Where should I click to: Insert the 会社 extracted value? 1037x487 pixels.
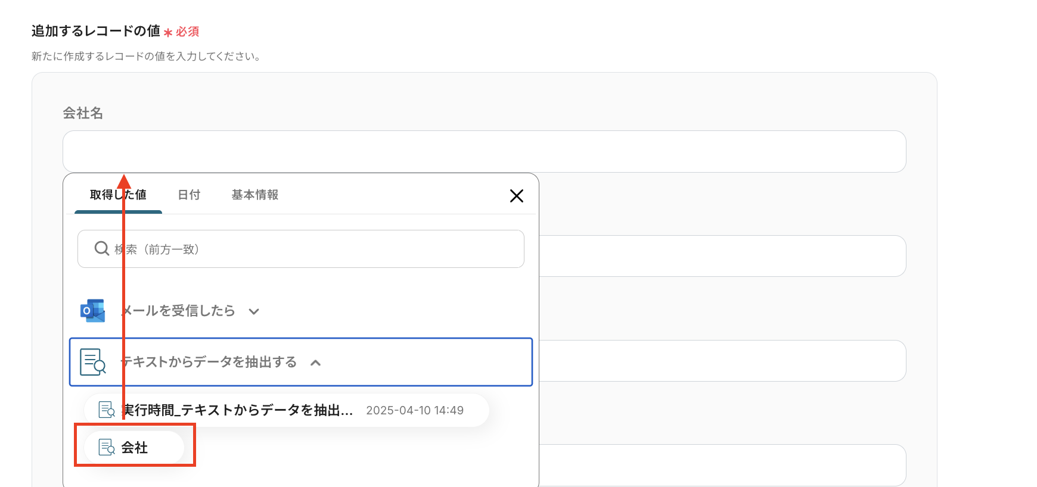click(135, 448)
